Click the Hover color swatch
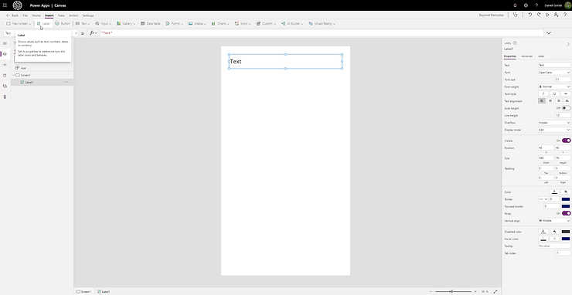The height and width of the screenshot is (295, 572). pos(566,239)
